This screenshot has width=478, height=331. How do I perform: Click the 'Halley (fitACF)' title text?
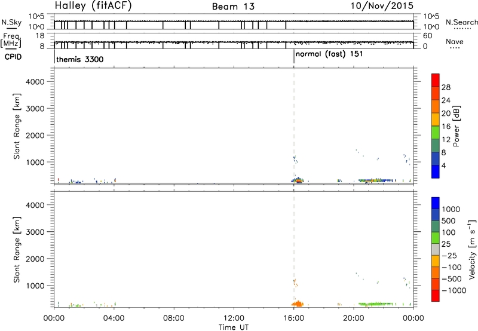pos(93,6)
